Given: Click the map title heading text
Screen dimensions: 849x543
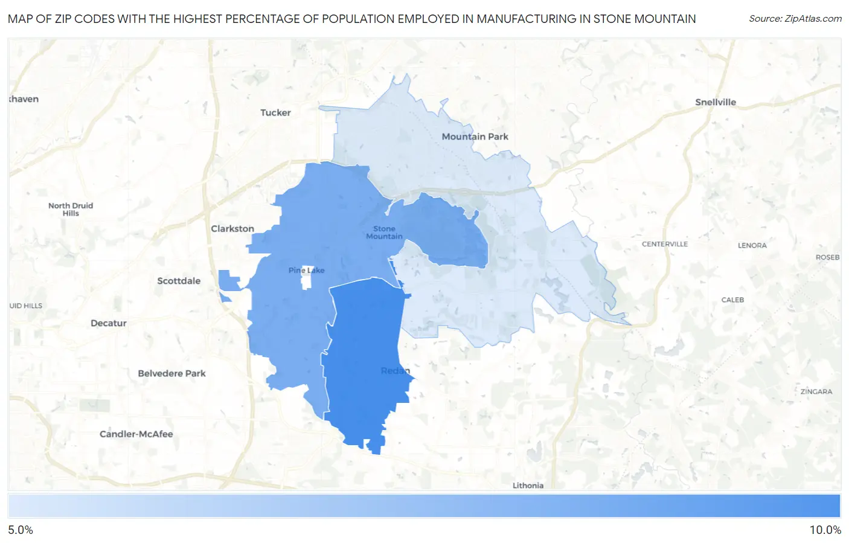Looking at the screenshot, I should coord(352,19).
